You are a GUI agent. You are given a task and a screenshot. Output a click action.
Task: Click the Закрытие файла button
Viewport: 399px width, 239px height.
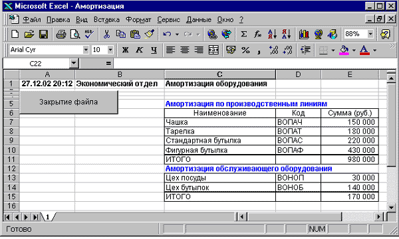(x=68, y=102)
